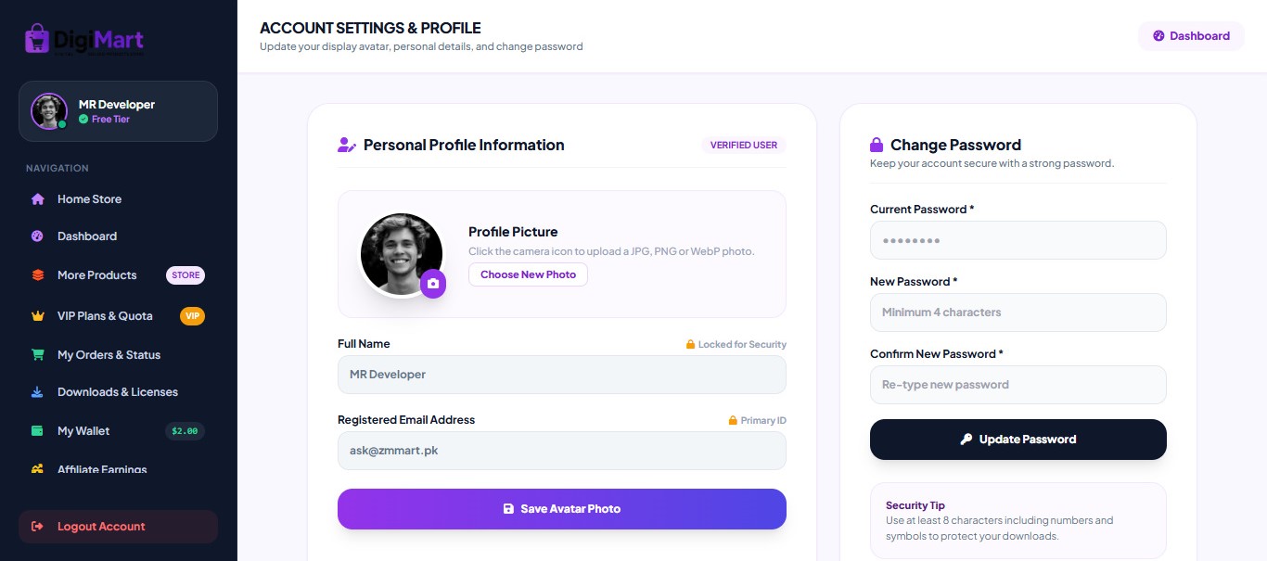1267x561 pixels.
Task: Click the Home Store house icon
Action: click(38, 199)
